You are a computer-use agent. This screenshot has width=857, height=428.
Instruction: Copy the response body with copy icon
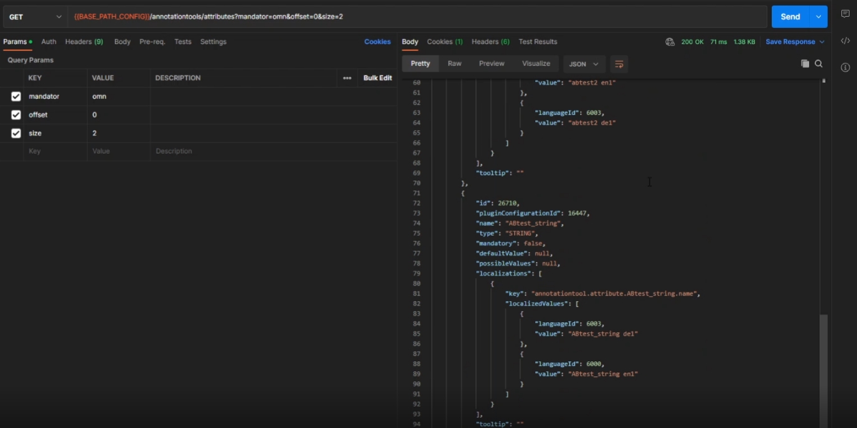coord(805,63)
